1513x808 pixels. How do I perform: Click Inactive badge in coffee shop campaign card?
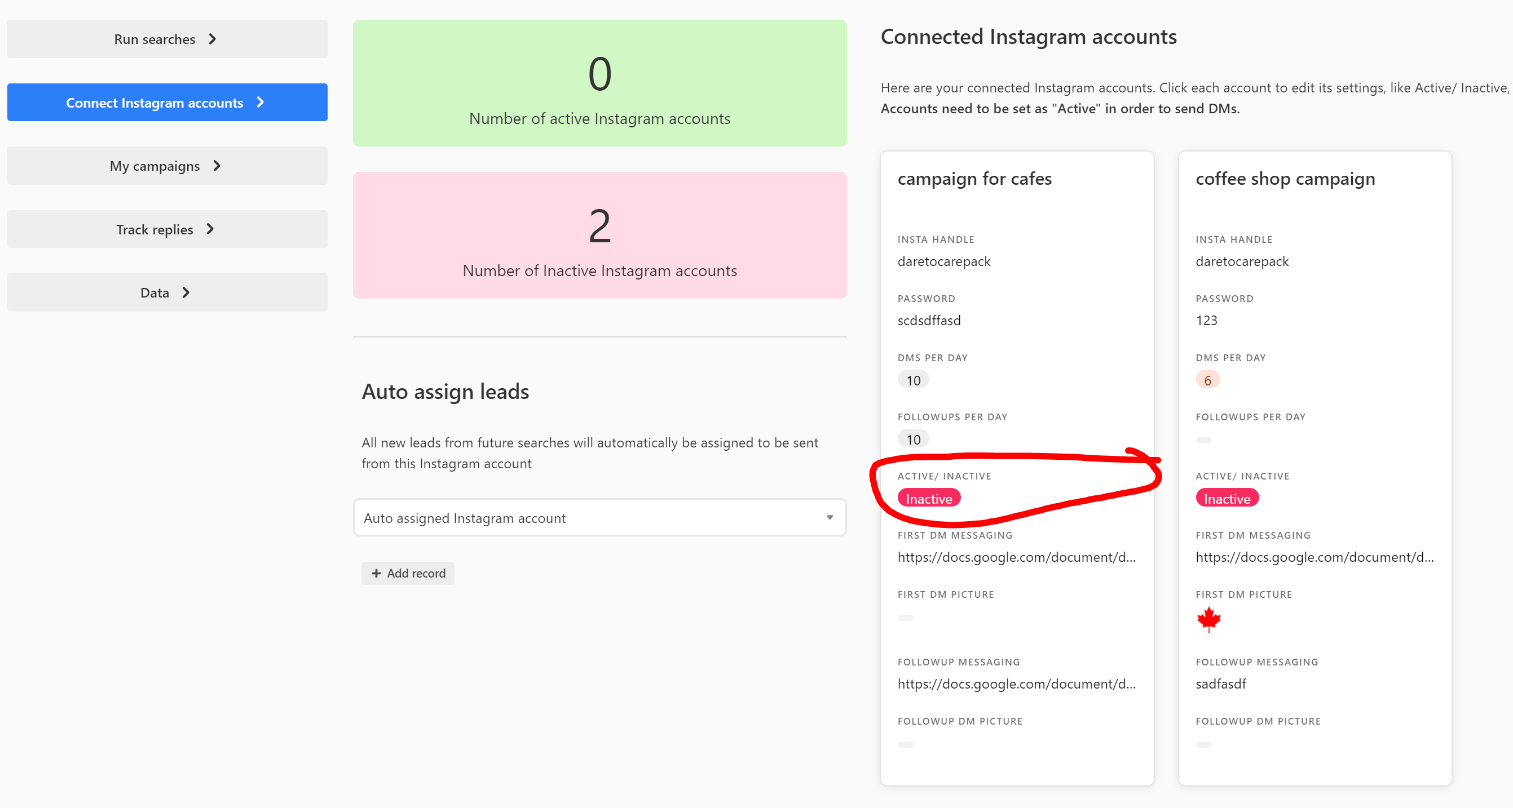pyautogui.click(x=1227, y=499)
